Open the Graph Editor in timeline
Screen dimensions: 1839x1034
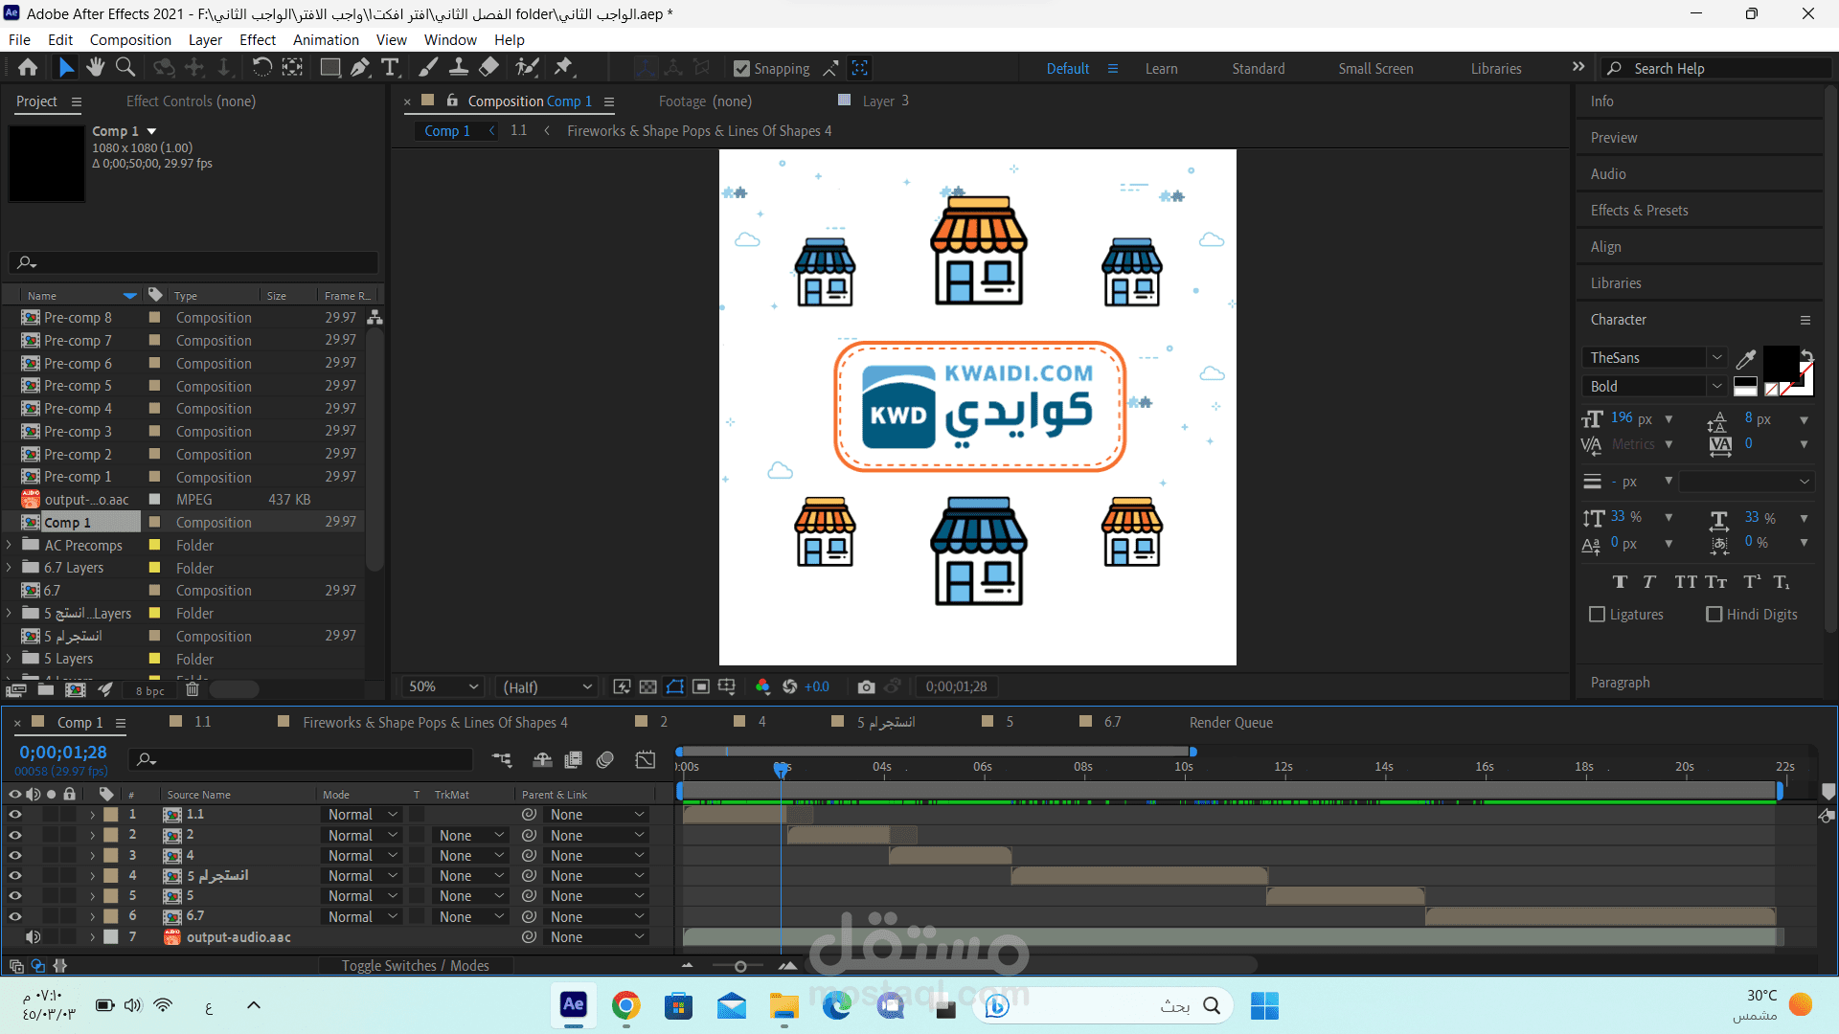[646, 760]
